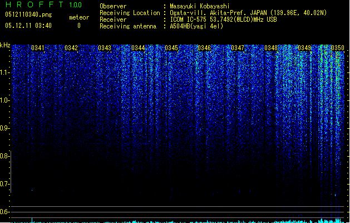
Task: Click the 0347 time marker
Action: (238, 48)
